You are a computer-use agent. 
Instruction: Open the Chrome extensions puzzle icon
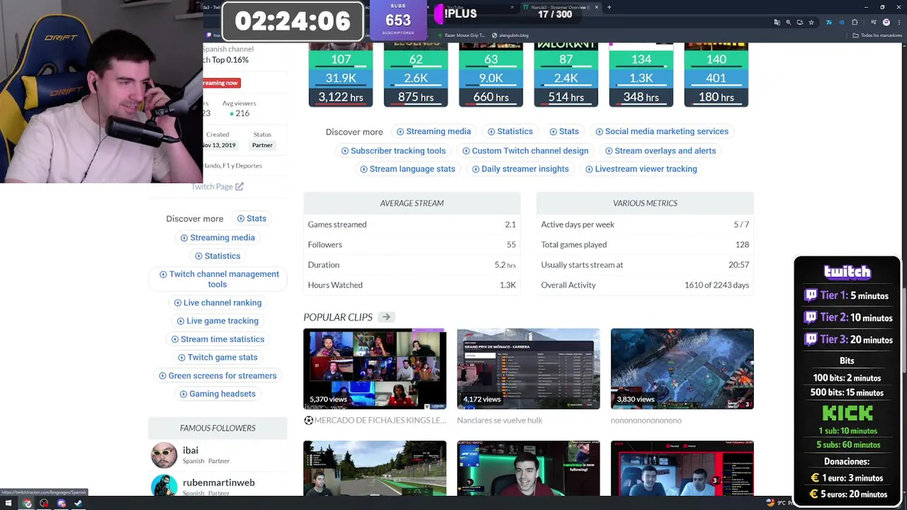[855, 22]
